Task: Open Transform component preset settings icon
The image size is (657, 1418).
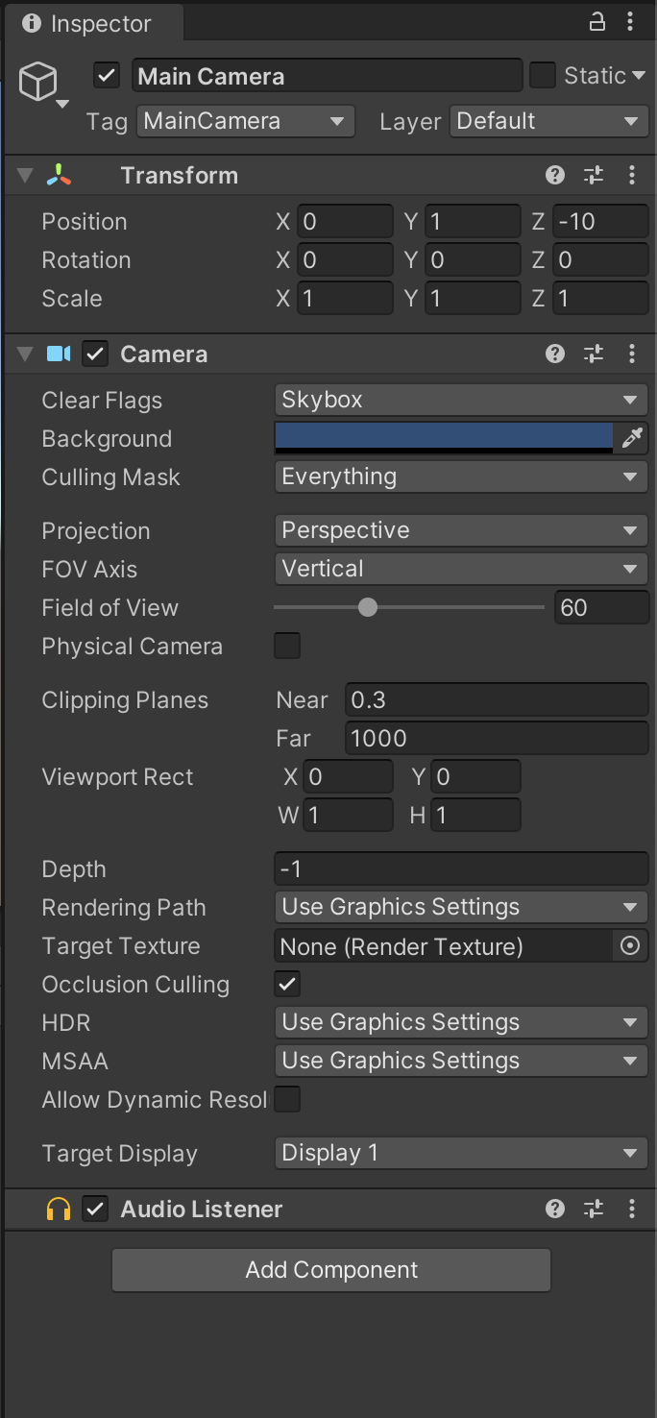Action: 594,175
